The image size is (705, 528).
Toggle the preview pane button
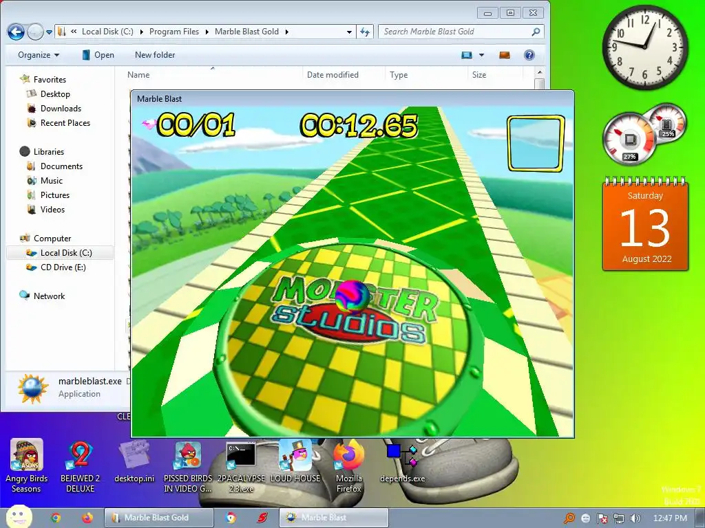pos(505,55)
